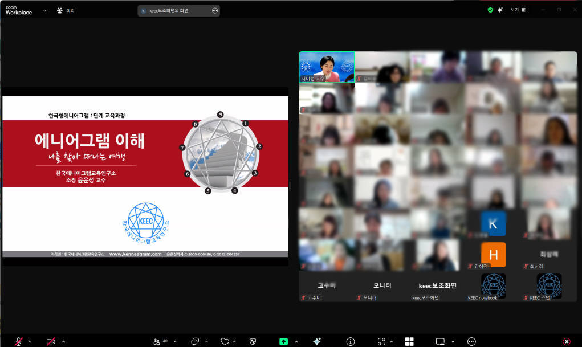This screenshot has height=347, width=582.
Task: Expand the reactions options caret
Action: 234,341
